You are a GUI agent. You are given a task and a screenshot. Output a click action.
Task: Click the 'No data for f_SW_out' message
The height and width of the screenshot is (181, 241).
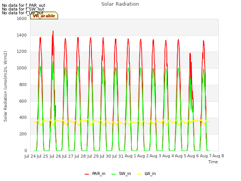[x=23, y=9]
